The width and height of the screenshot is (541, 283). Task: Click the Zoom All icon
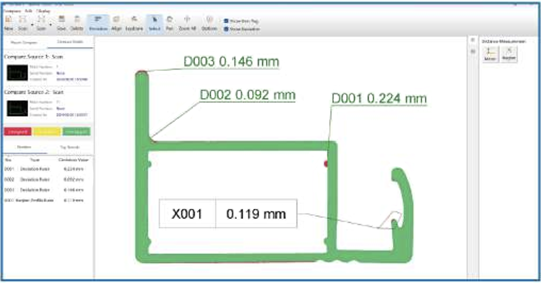click(187, 23)
